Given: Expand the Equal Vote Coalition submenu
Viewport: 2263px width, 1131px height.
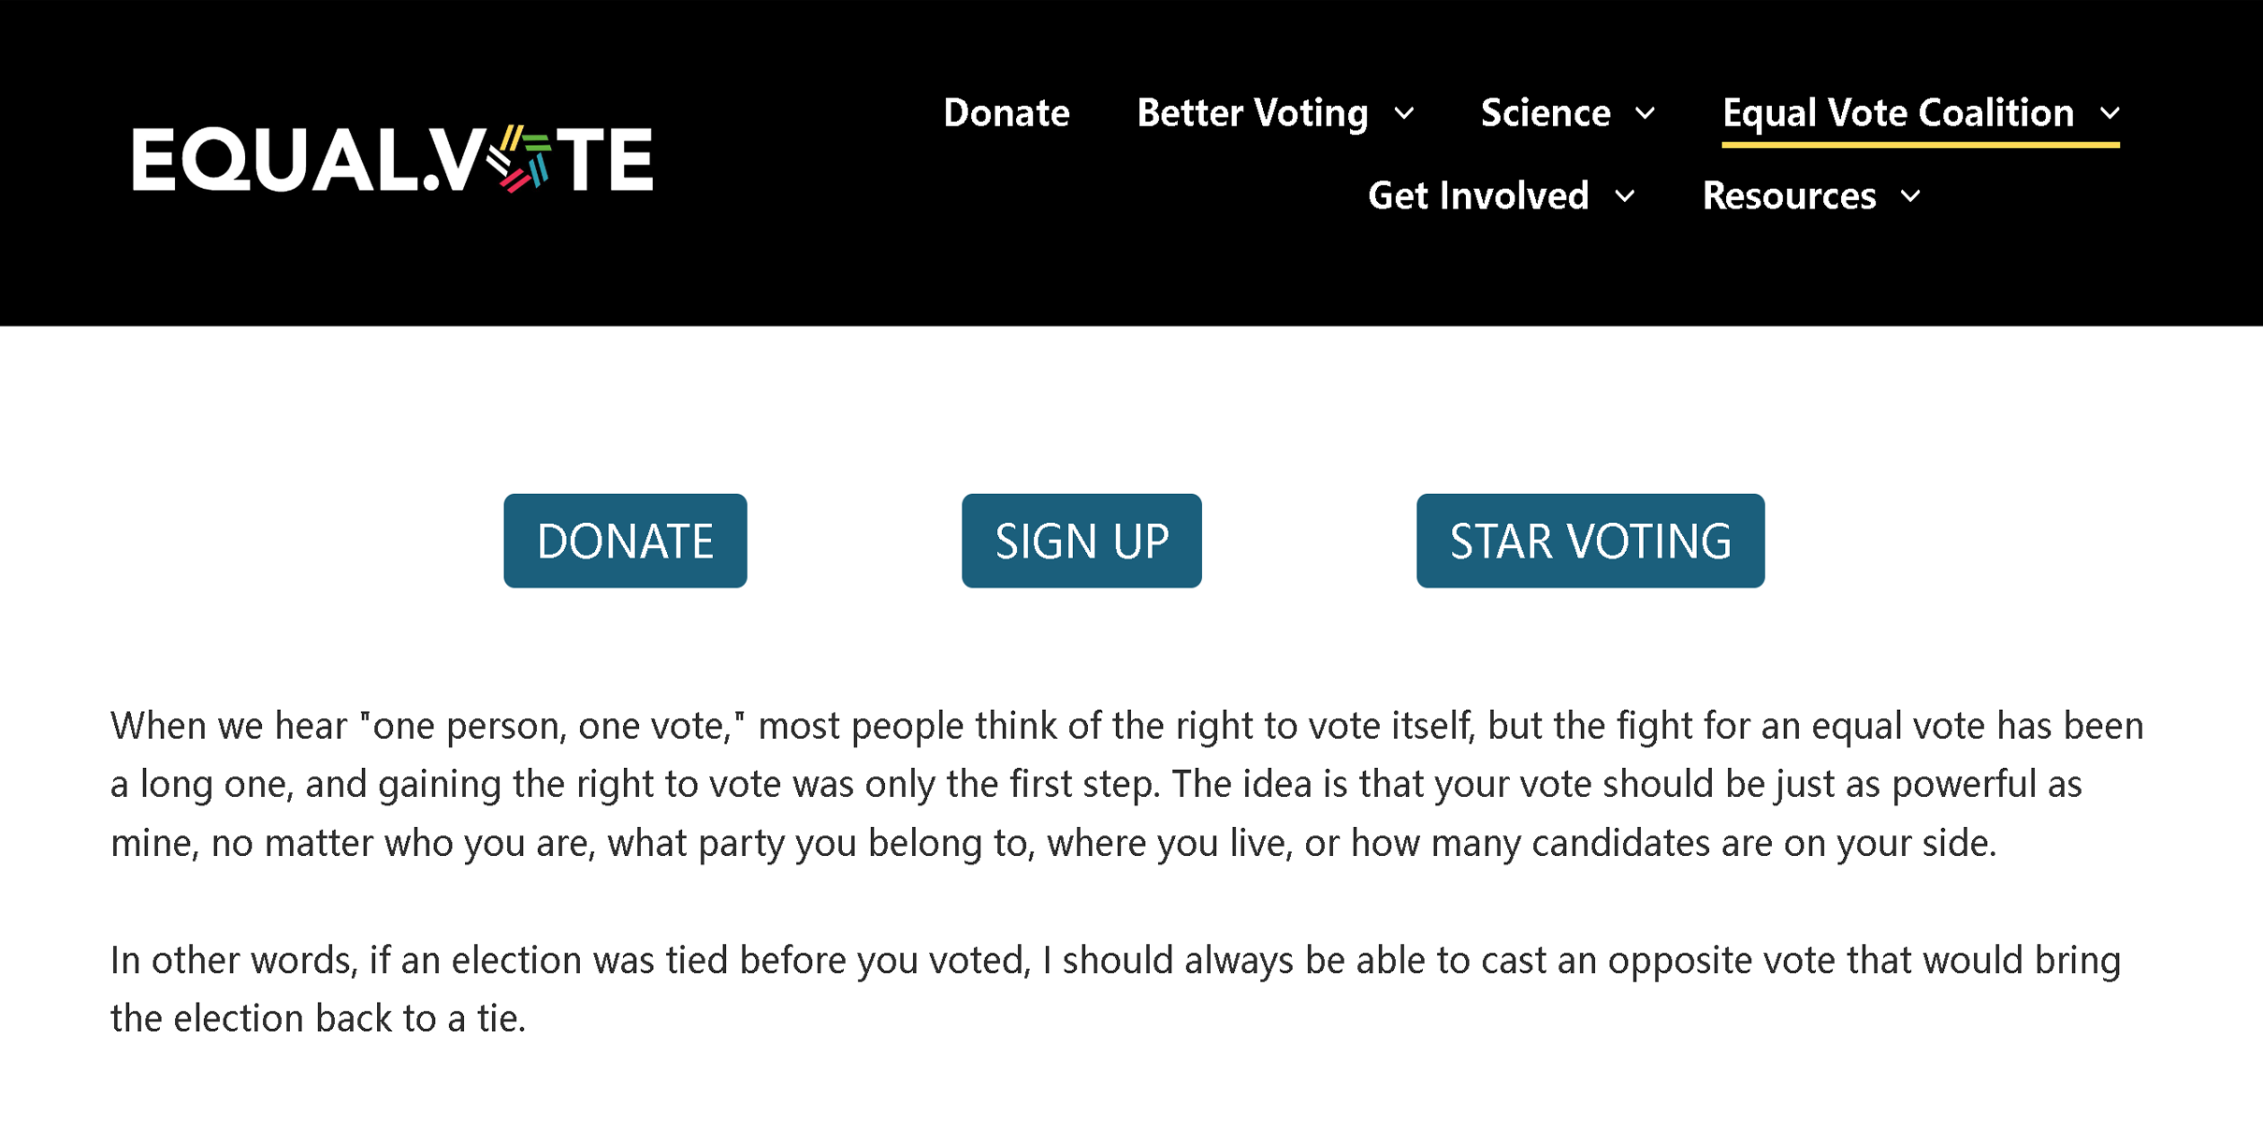Looking at the screenshot, I should tap(1897, 112).
